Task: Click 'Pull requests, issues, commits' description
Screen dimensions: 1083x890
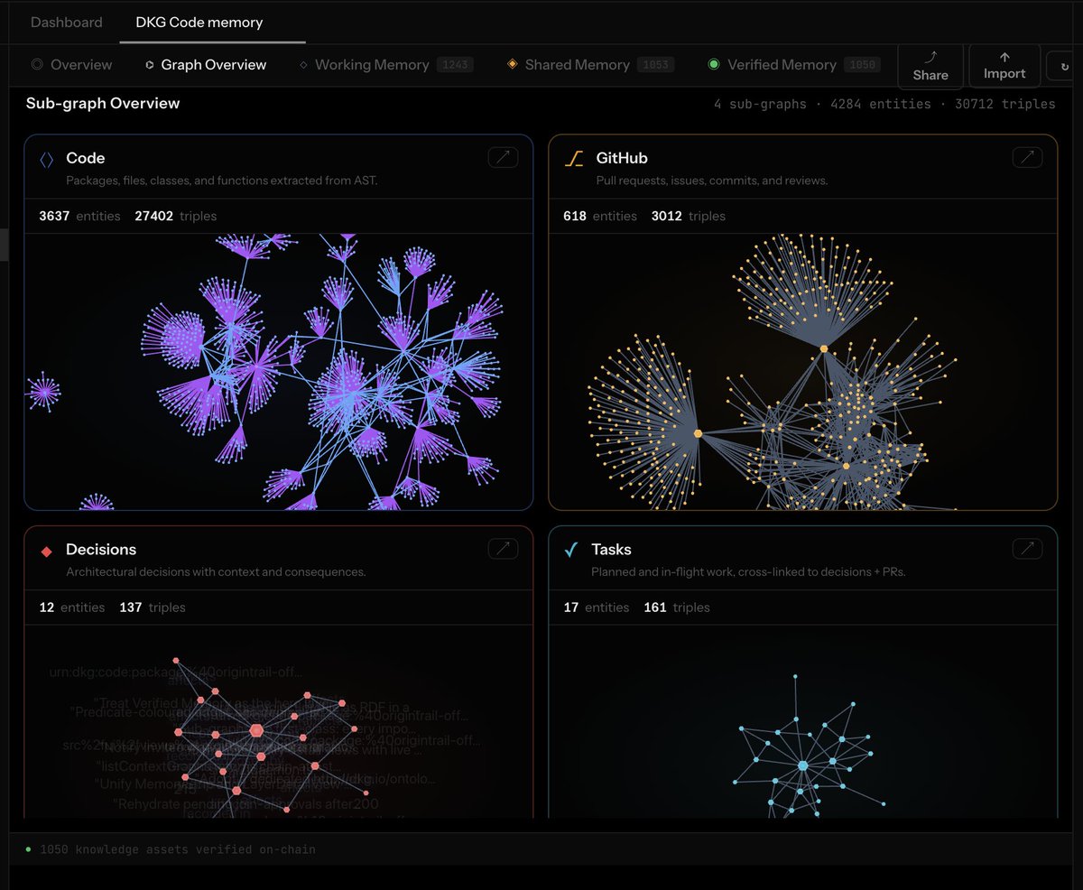Action: coord(712,181)
